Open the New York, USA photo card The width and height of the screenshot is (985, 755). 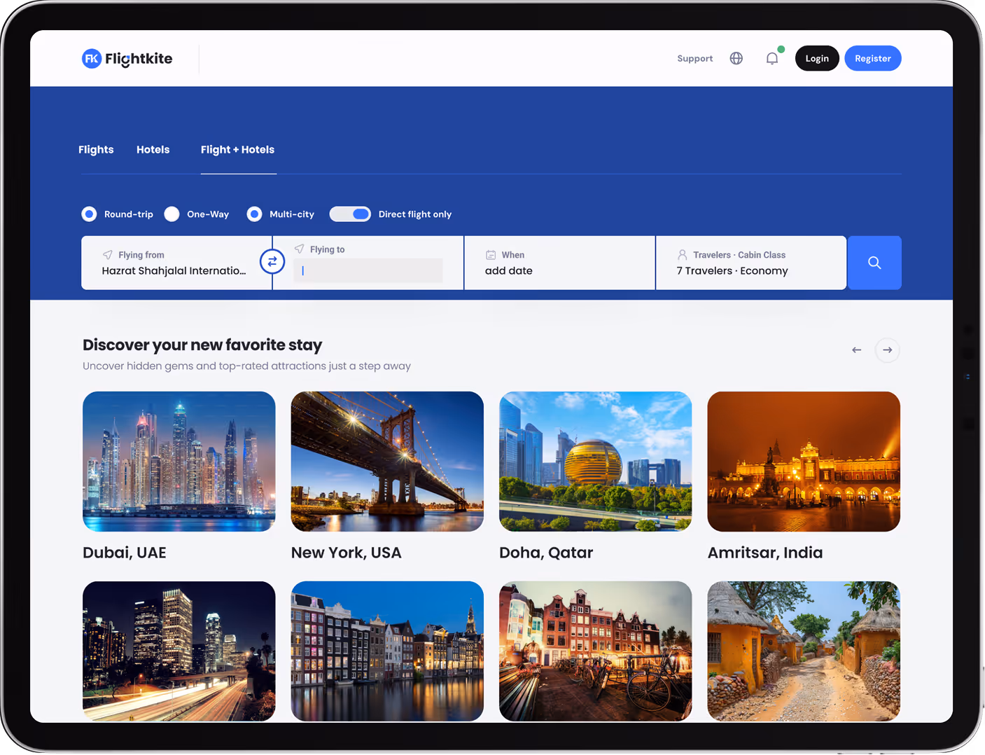(387, 462)
